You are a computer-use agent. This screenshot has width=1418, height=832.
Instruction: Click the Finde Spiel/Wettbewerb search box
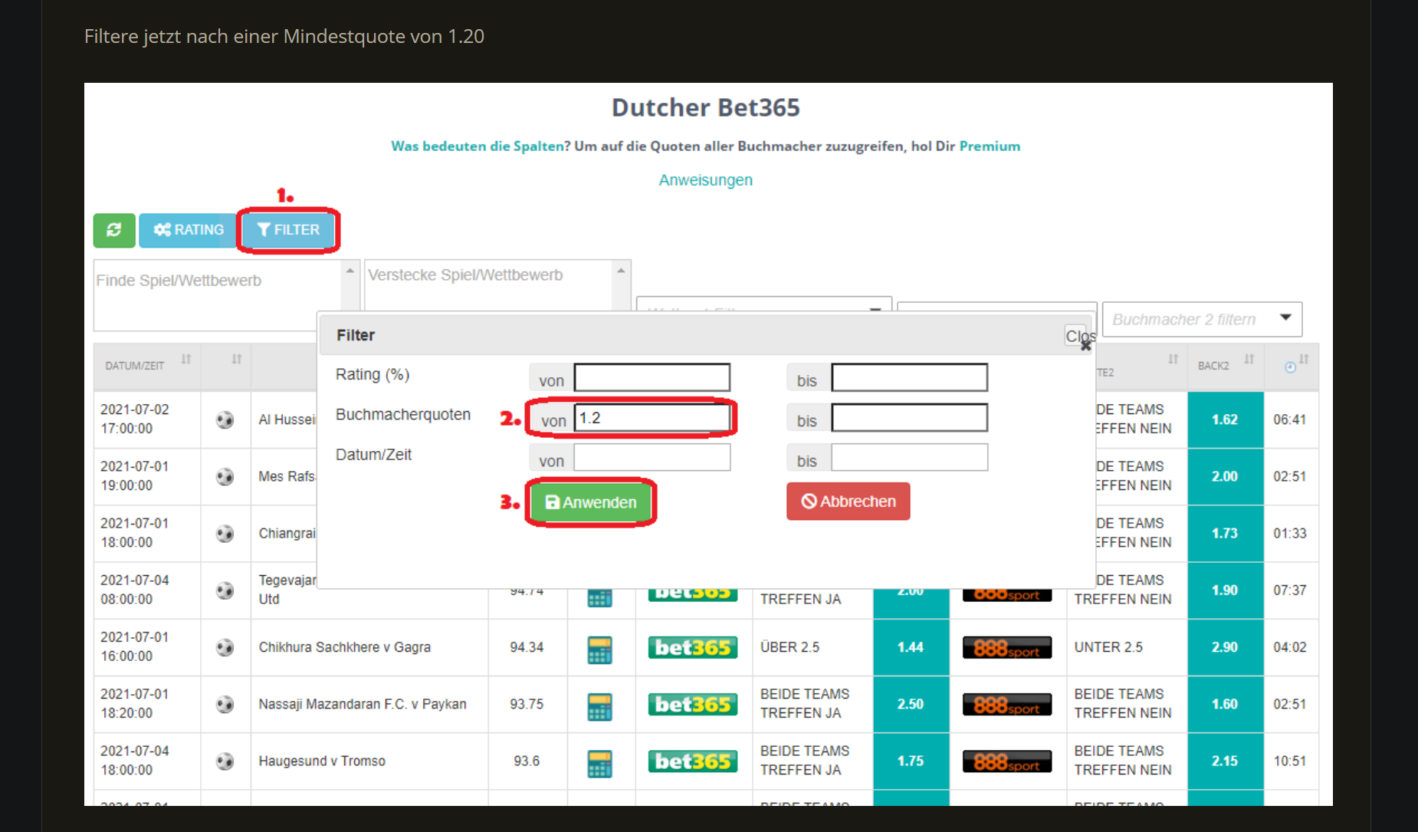tap(218, 294)
